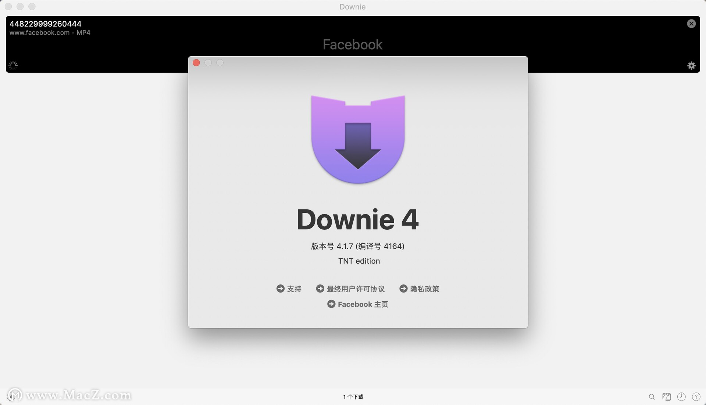Viewport: 706px width, 405px height.
Task: Open the Facebook 主页 link
Action: point(363,304)
